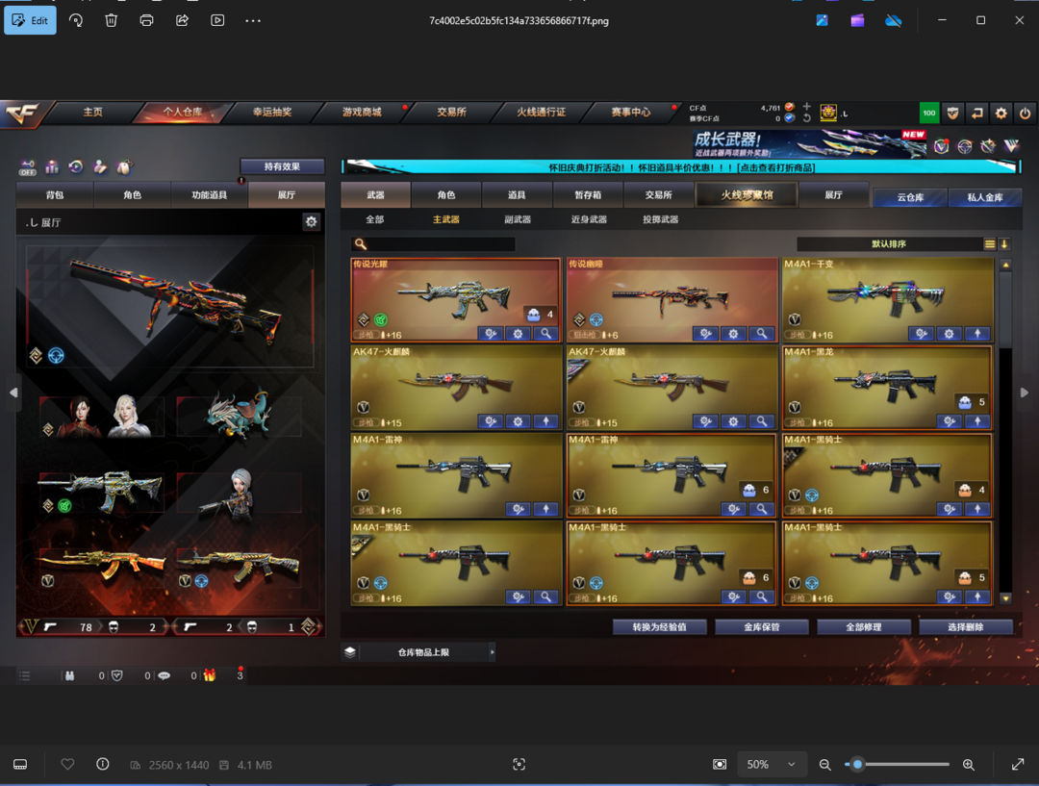Click the 持有效果 button
Image resolution: width=1039 pixels, height=786 pixels.
click(x=282, y=166)
